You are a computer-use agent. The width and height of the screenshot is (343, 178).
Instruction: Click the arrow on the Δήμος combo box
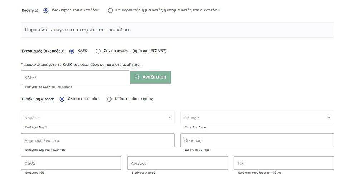pyautogui.click(x=329, y=118)
